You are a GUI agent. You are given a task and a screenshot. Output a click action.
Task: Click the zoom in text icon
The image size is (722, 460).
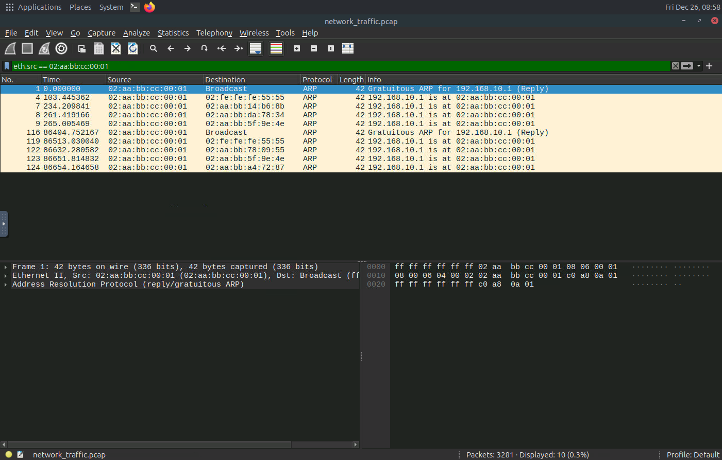[x=297, y=48]
